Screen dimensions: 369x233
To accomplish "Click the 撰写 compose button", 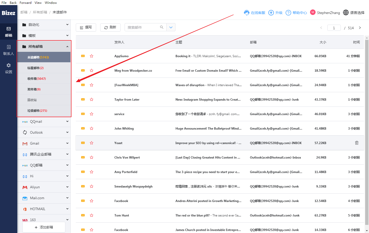I will (x=86, y=27).
